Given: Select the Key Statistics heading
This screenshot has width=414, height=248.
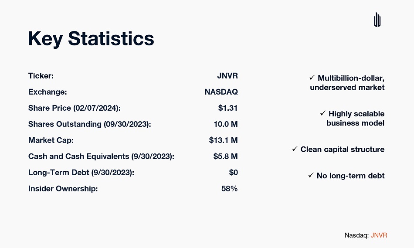Looking at the screenshot, I should coord(91,39).
